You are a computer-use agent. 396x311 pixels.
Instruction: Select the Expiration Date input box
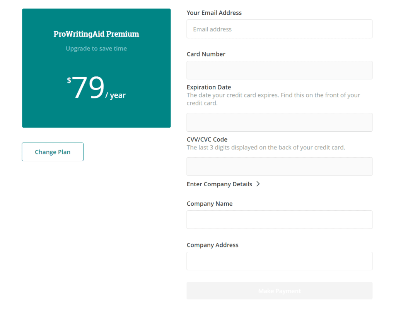coord(279,122)
